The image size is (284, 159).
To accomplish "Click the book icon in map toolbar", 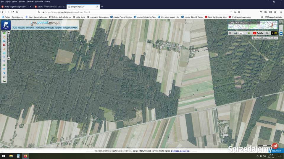I will [x=230, y=33].
